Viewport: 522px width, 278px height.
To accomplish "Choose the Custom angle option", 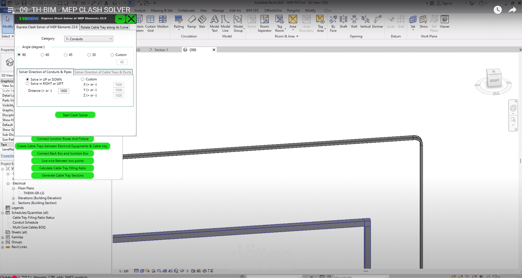I will [x=112, y=55].
